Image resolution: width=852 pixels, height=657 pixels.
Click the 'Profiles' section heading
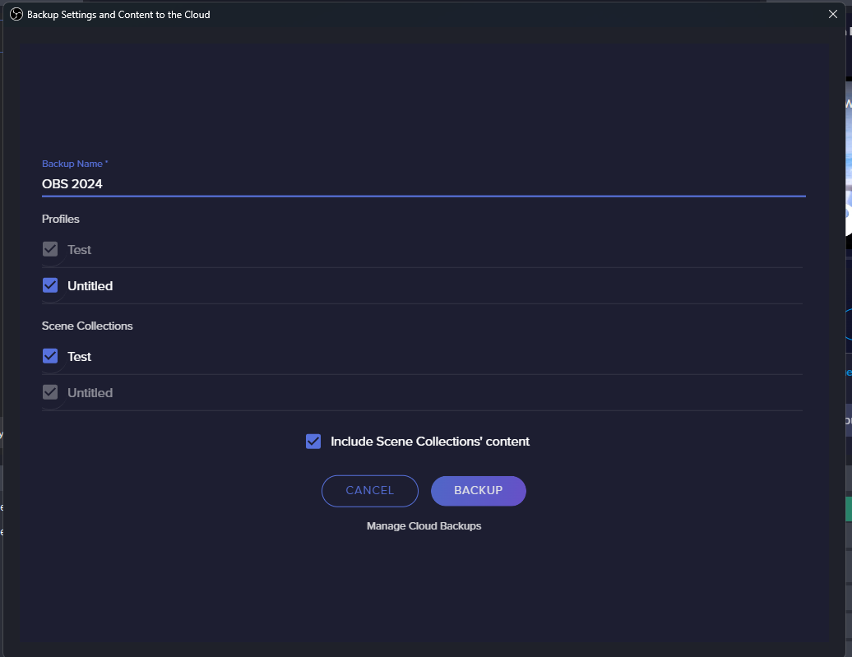tap(60, 219)
